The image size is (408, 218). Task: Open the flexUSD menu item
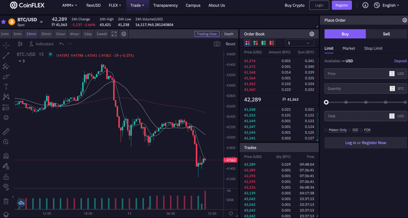pos(93,5)
